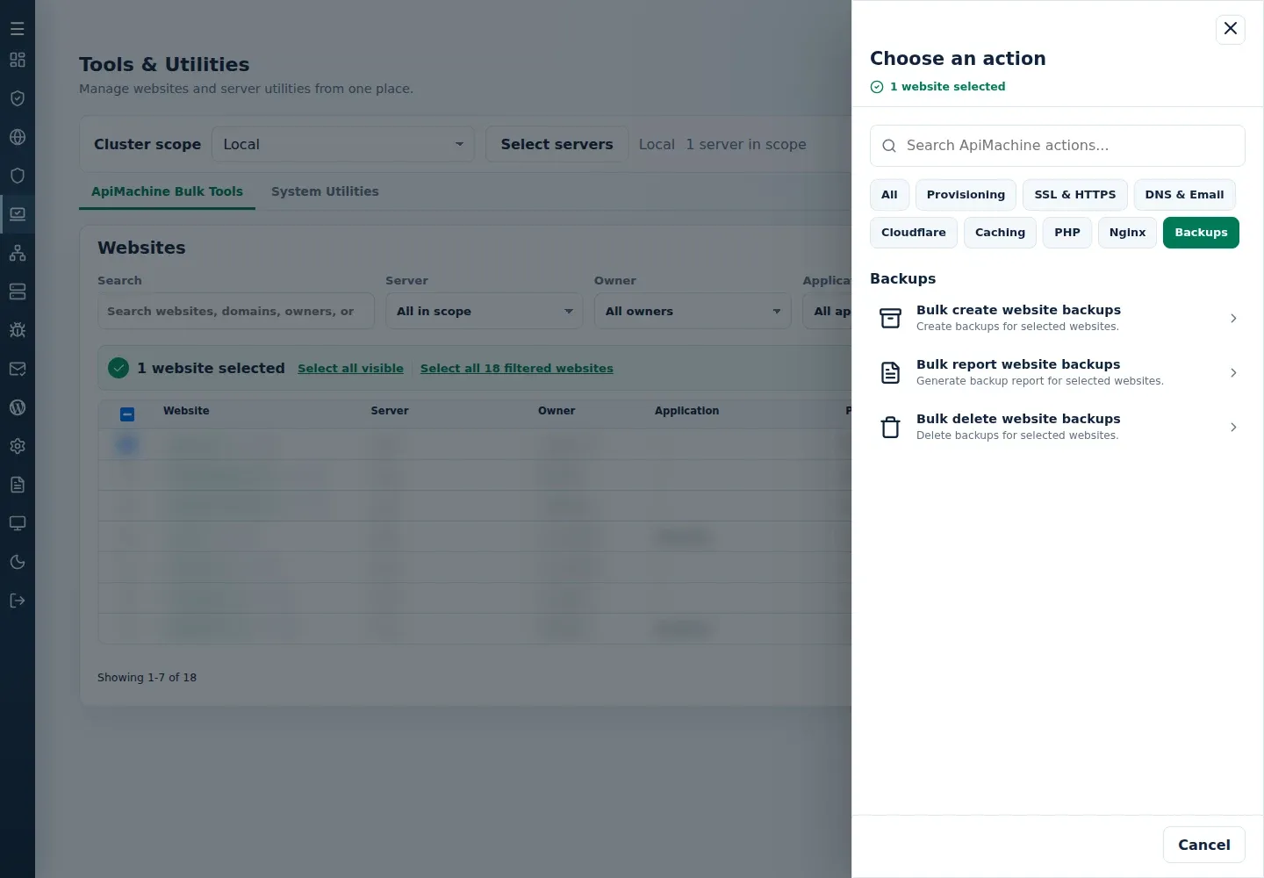This screenshot has height=878, width=1264.
Task: Select the monitor-with-checkmark tools sidebar icon
Action: point(18,214)
